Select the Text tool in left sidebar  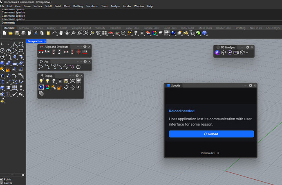click(x=2, y=82)
